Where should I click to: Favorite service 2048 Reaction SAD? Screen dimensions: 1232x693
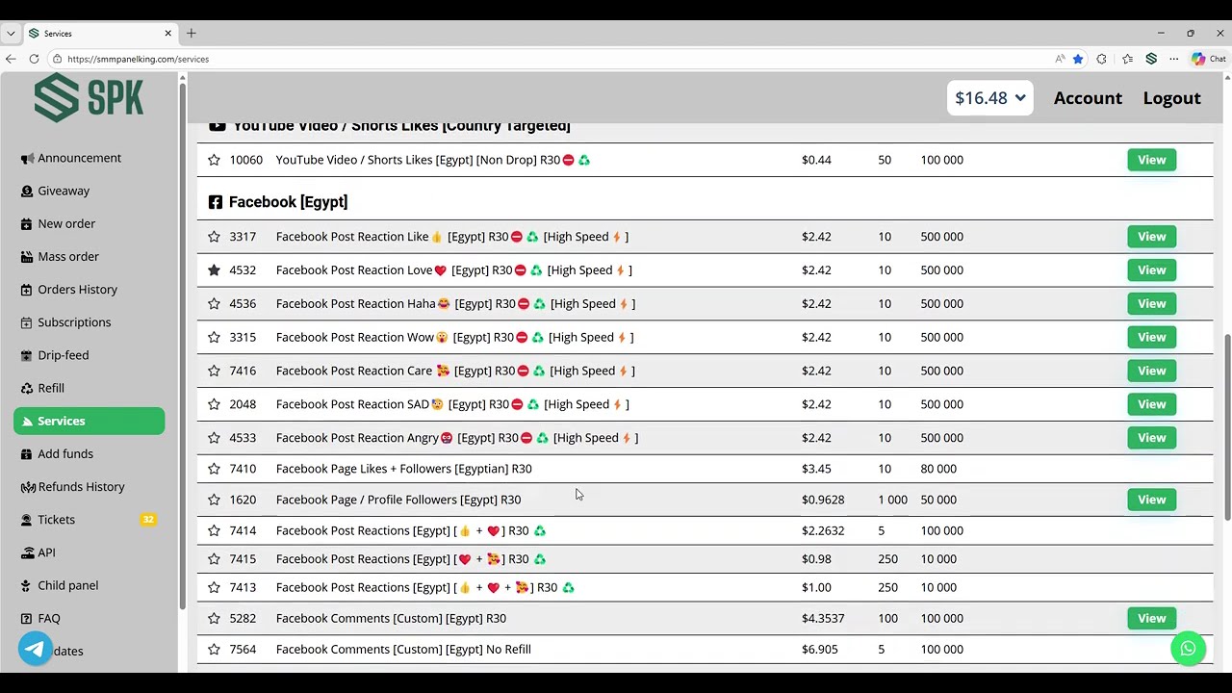[x=214, y=404]
